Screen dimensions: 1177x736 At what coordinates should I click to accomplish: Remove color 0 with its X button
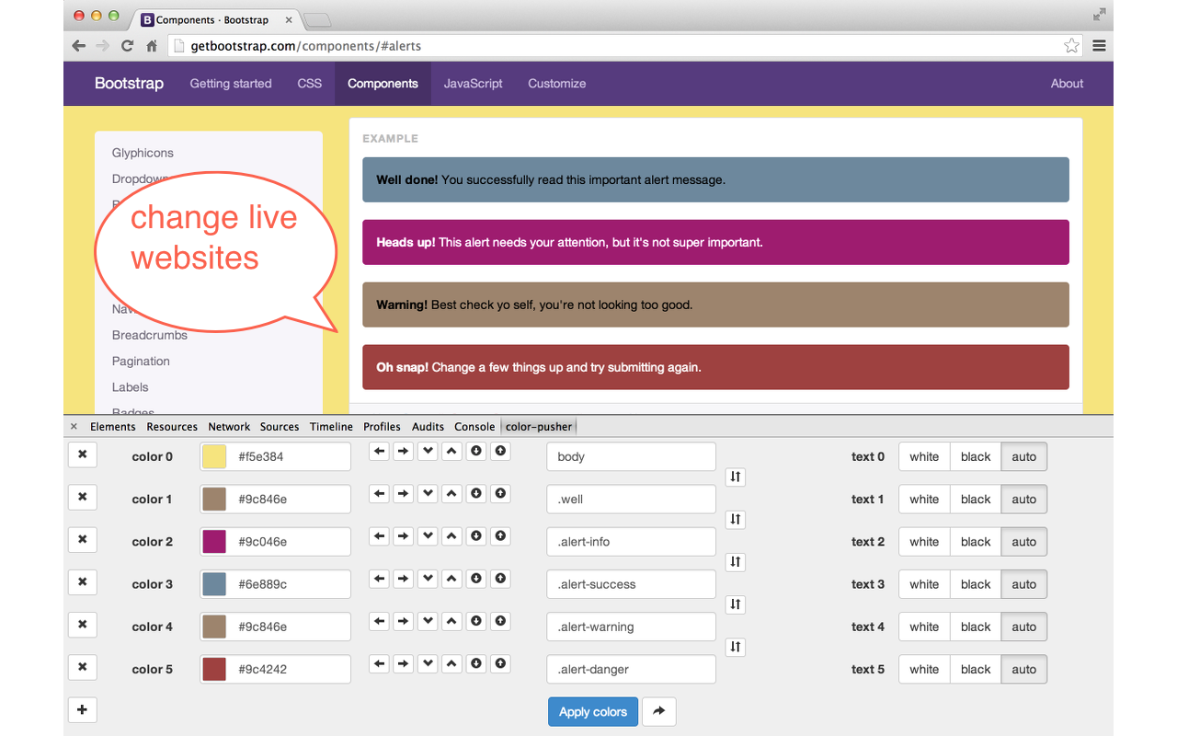tap(82, 456)
